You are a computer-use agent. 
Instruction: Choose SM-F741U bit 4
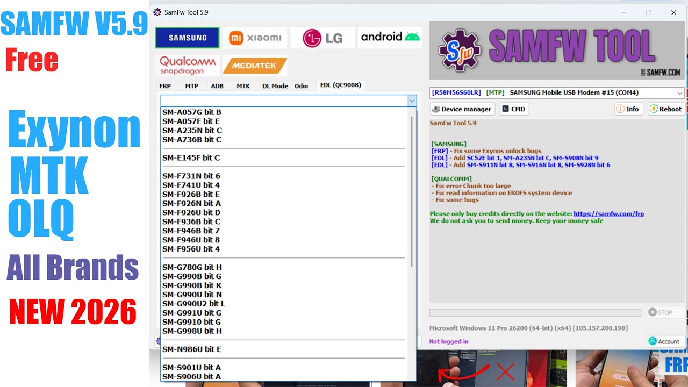(x=191, y=185)
